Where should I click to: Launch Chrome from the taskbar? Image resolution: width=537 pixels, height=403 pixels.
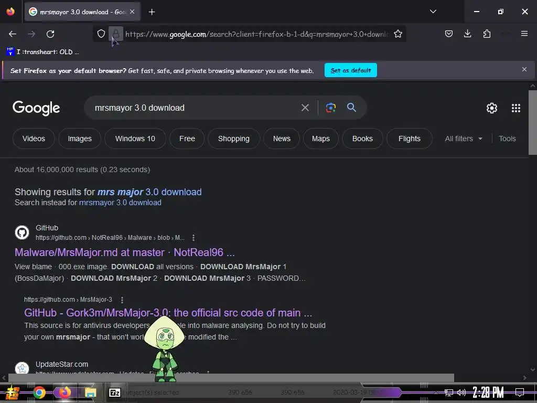pos(39,393)
